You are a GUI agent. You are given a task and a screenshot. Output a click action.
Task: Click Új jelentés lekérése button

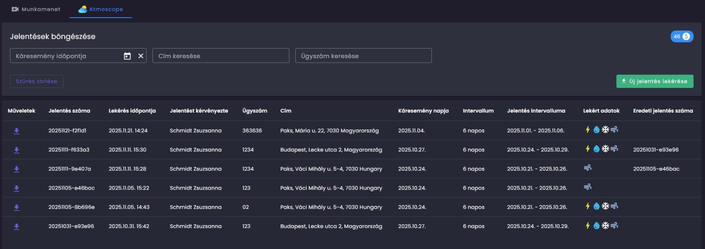tap(654, 81)
